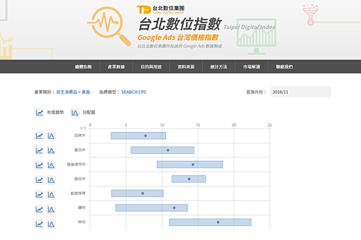
Task: Open the query month field showing 2018/11
Action: point(301,92)
